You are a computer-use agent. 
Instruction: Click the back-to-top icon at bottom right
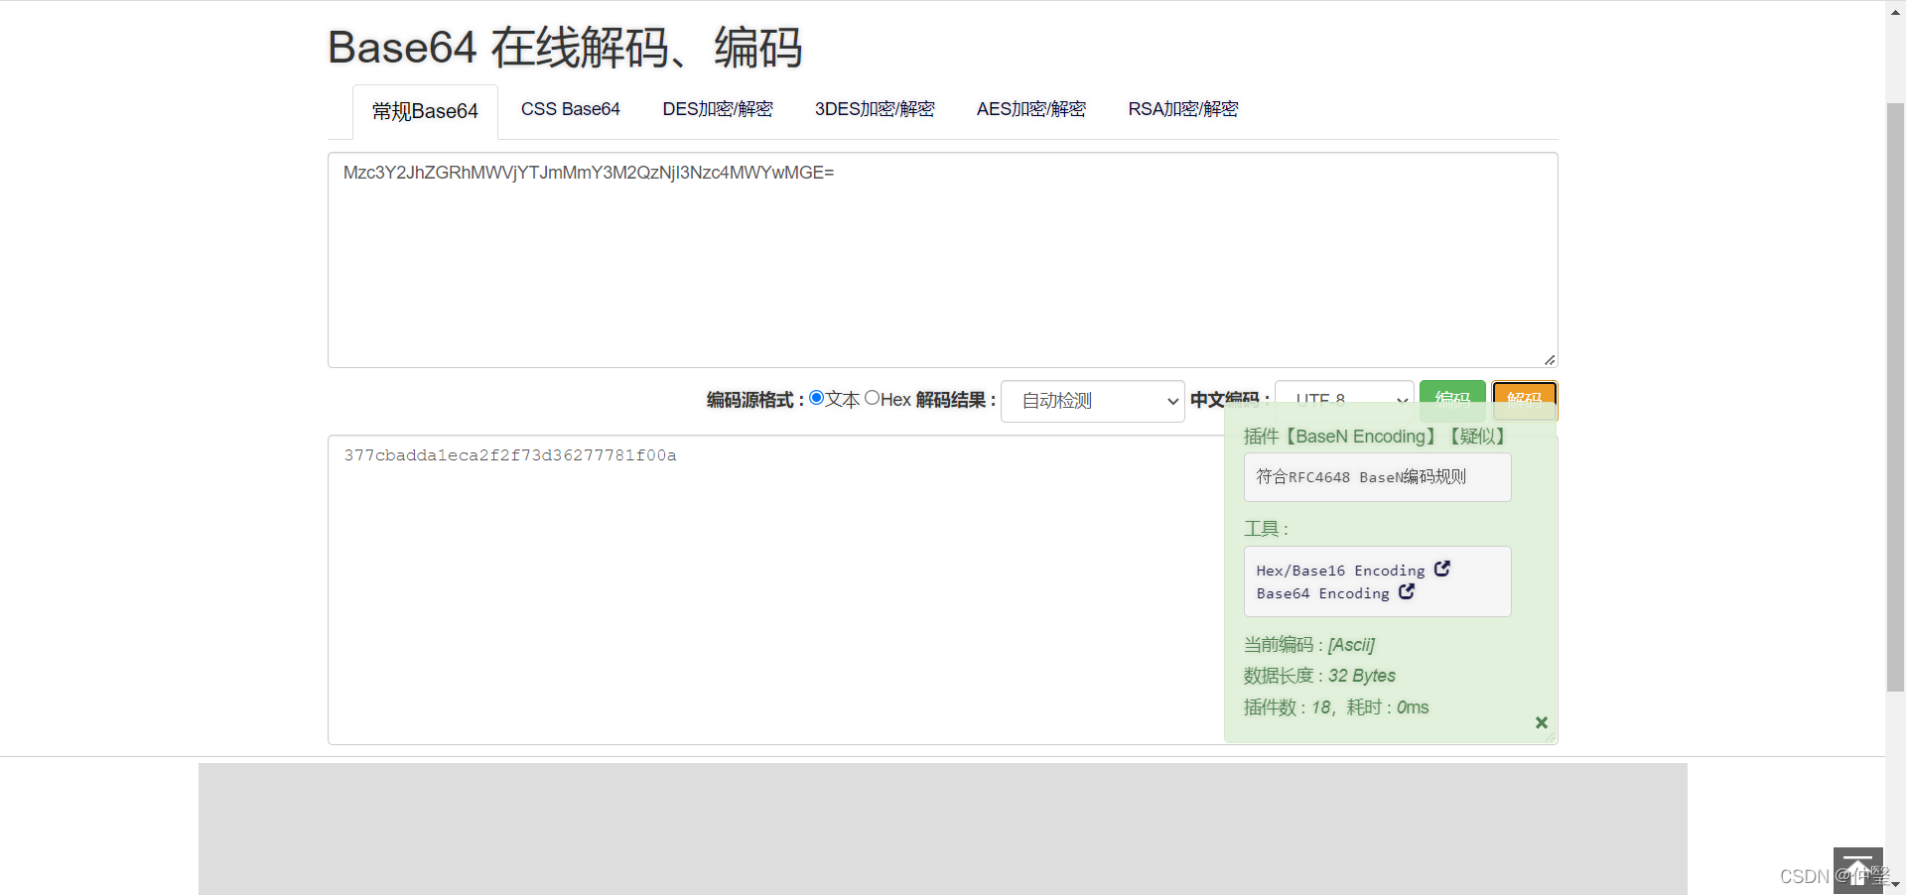point(1856,864)
